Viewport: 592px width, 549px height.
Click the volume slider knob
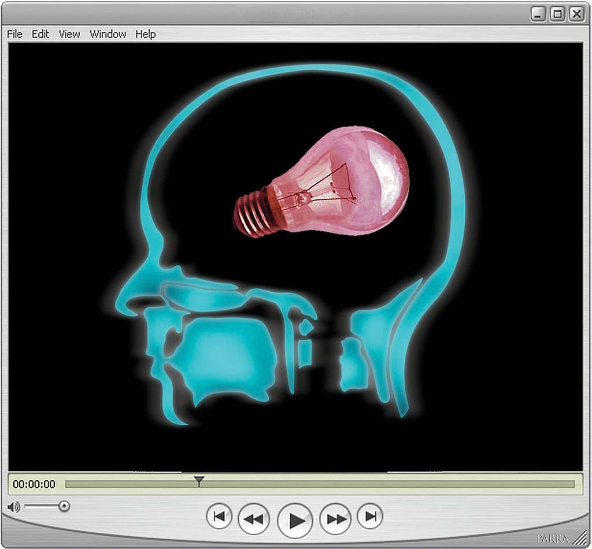tap(64, 506)
